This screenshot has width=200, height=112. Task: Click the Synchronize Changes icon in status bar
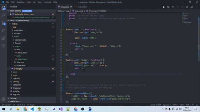click(14, 105)
